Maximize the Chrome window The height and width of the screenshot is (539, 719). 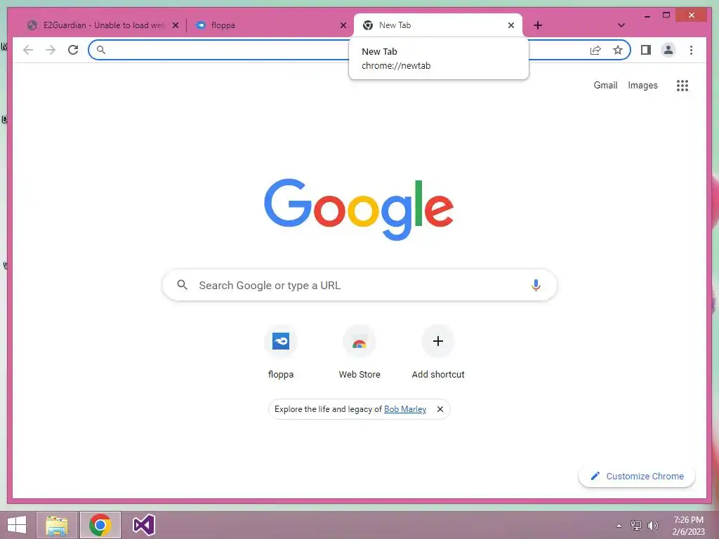click(666, 15)
